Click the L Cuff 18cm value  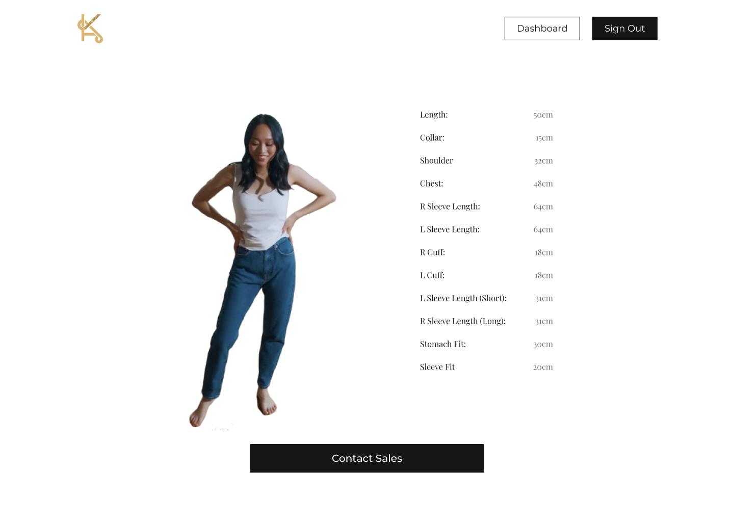(x=543, y=275)
